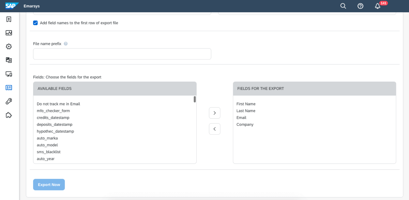Open the channels devices sidebar icon
Image resolution: width=409 pixels, height=200 pixels.
[9, 74]
